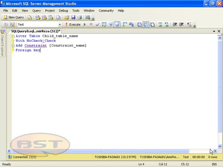Screen dimensions: 223x167
Task: Save the query with floppy disk icon
Action: (73, 17)
